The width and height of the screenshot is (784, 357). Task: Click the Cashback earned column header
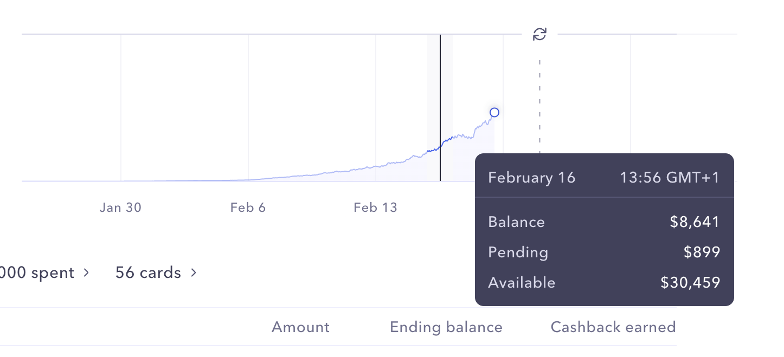coord(613,327)
